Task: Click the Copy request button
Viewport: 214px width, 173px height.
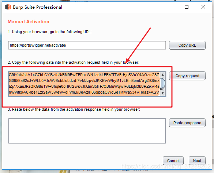Action: 187,76
